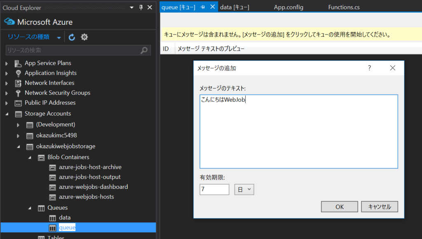Screen dimensions: 422x239
Task: Select the azure-webjobs-hosts container
Action: pos(87,197)
